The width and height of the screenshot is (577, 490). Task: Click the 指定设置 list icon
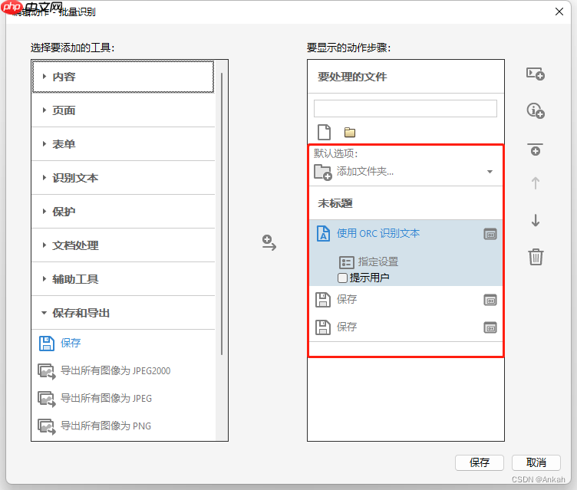click(x=346, y=262)
